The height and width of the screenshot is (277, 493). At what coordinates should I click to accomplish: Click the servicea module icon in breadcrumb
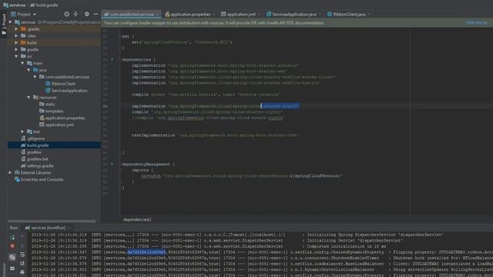(x=5, y=5)
